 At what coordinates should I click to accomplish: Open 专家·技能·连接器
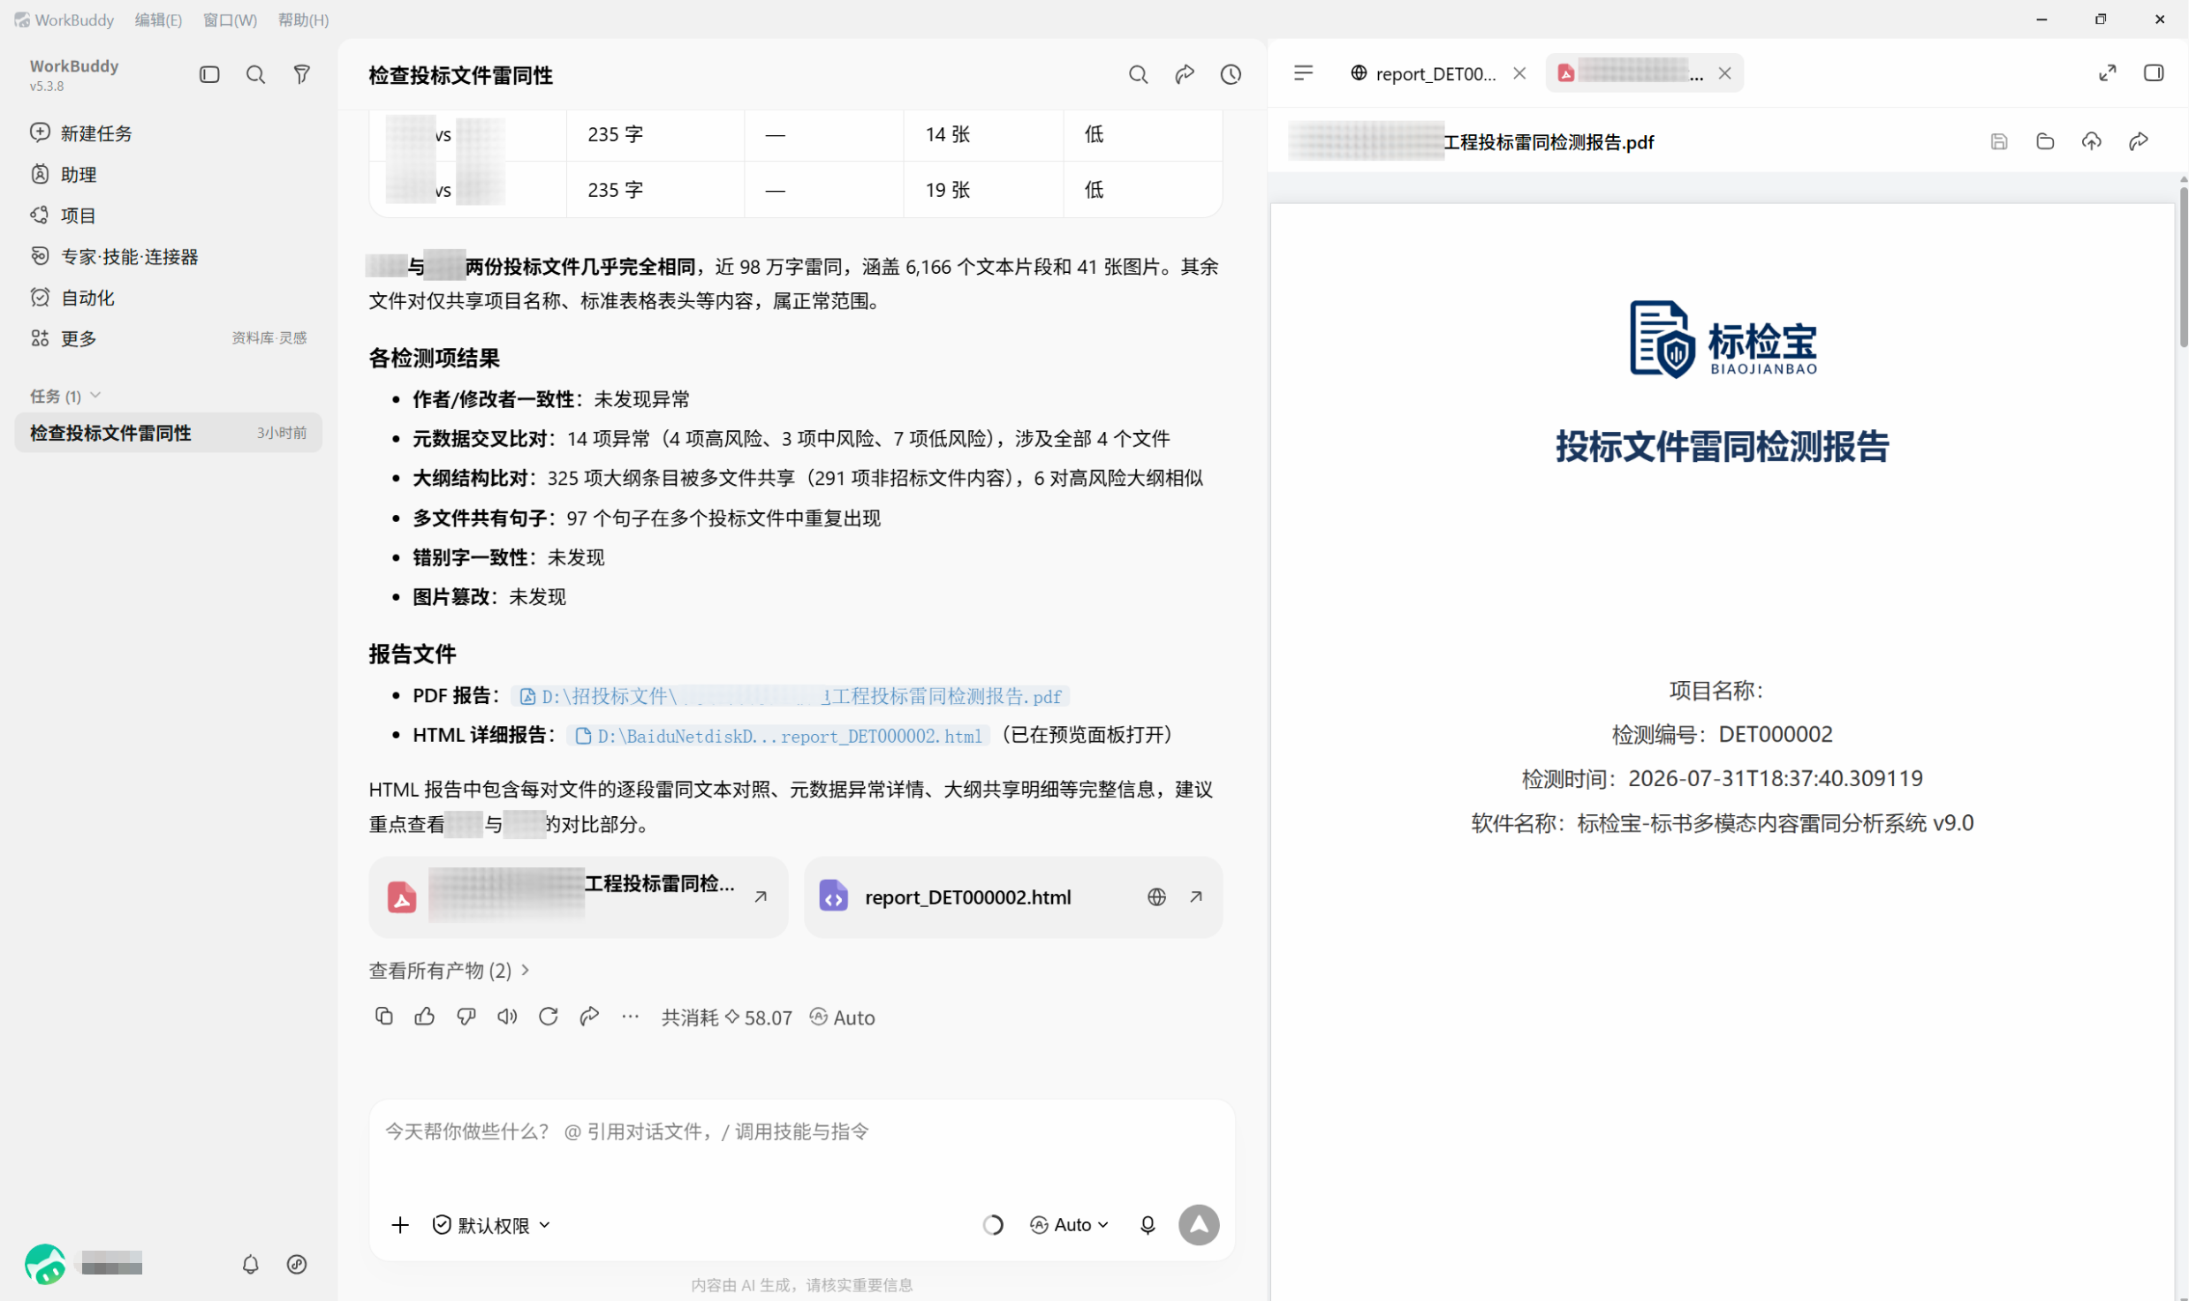tap(168, 257)
